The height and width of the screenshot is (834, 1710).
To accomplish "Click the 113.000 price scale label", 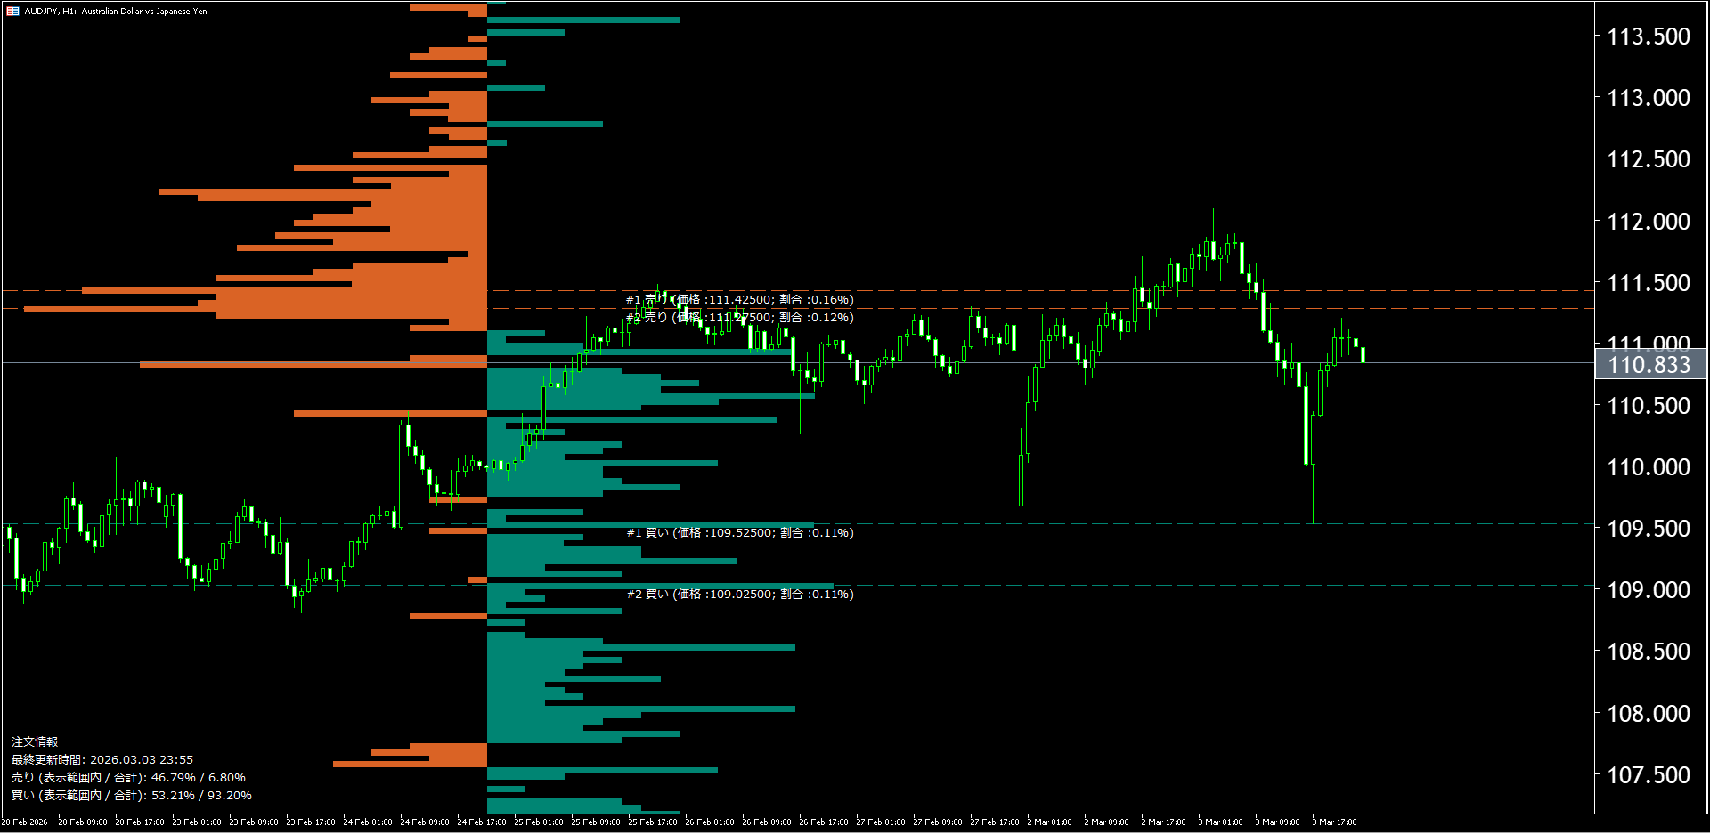I will (x=1649, y=98).
